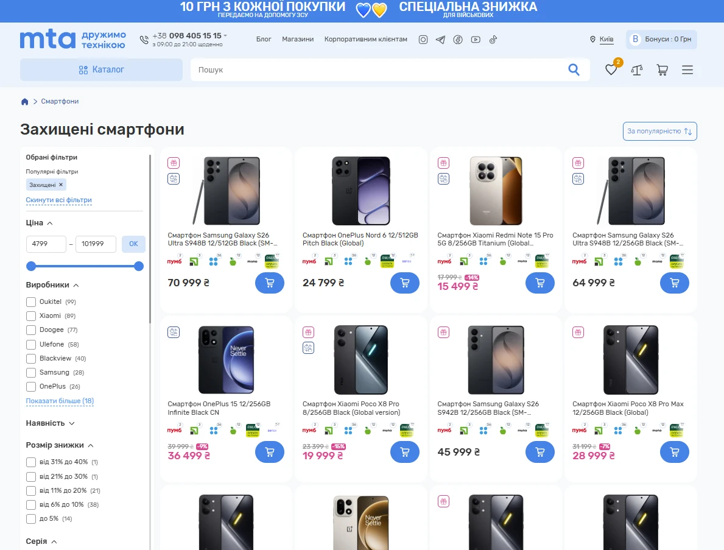
Task: Open phone number dropdown arrow
Action: 225,35
